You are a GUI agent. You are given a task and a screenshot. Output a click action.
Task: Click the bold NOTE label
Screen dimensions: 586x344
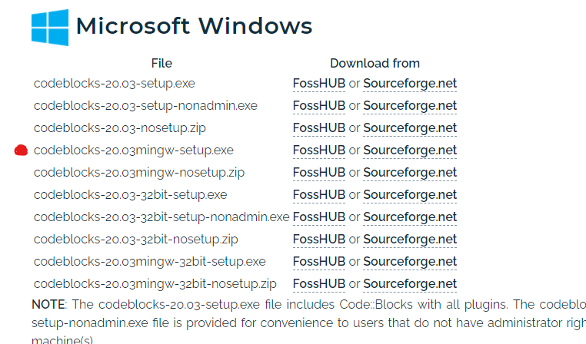tap(48, 304)
